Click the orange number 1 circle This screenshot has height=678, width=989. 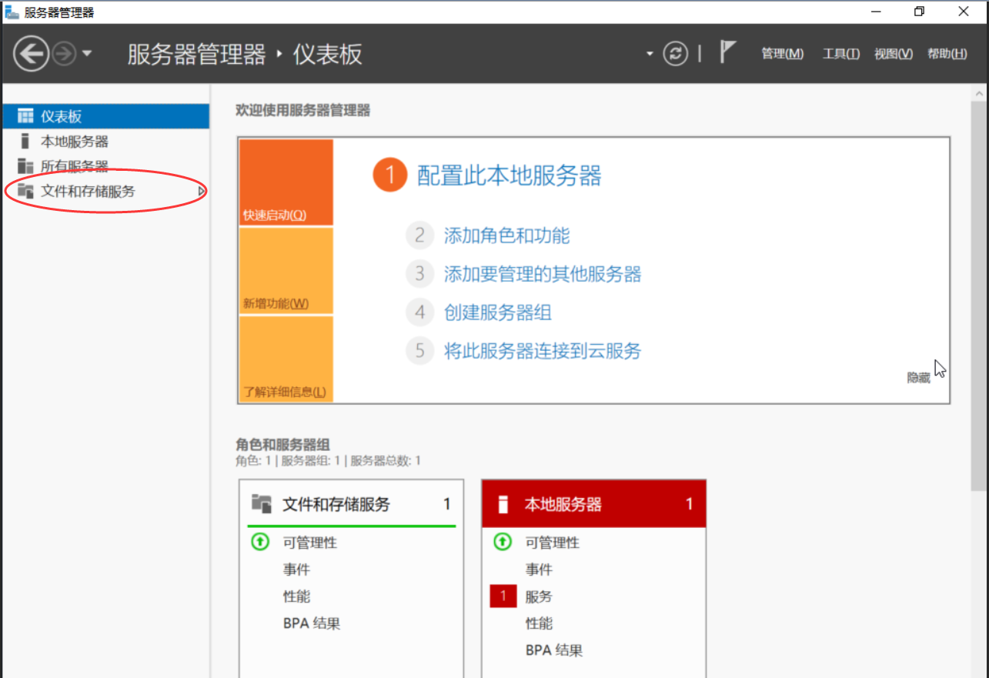389,175
